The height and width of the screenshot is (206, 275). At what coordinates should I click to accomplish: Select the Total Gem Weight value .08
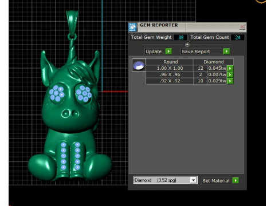[x=181, y=37]
